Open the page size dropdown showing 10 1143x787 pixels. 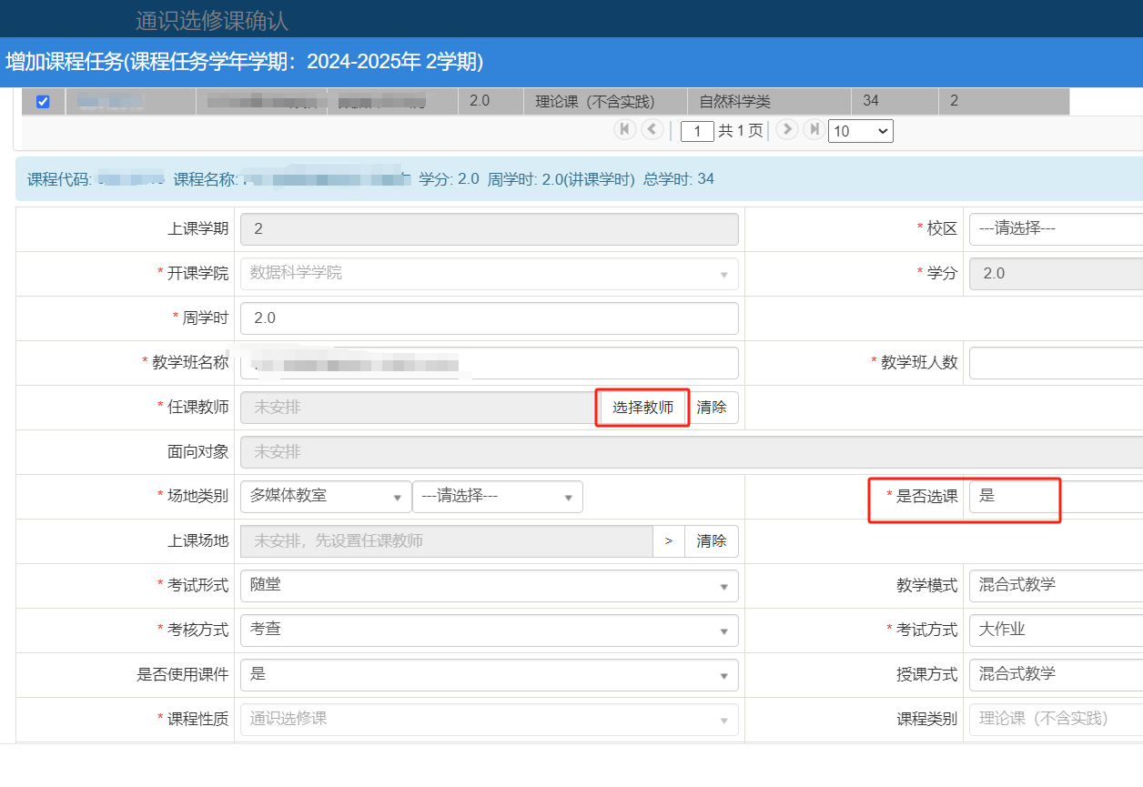[860, 131]
